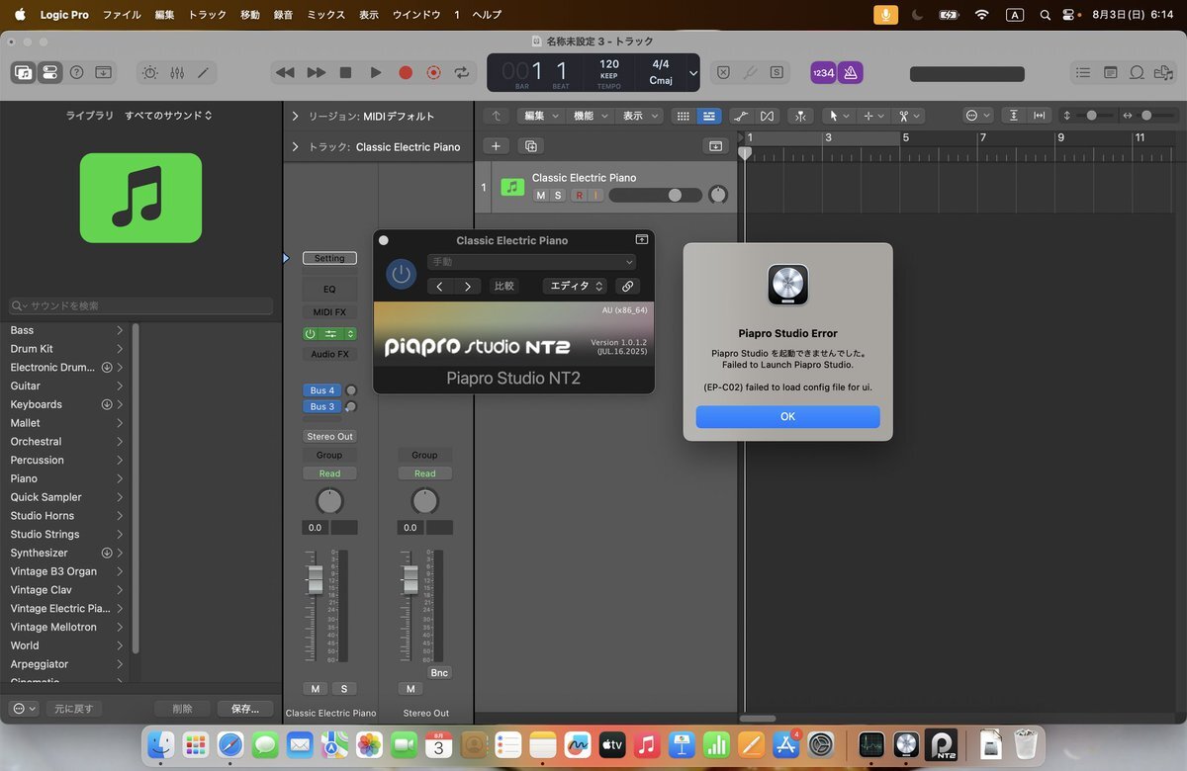Expand the トラック inspector section
Screen dimensions: 1187x771
pyautogui.click(x=295, y=147)
